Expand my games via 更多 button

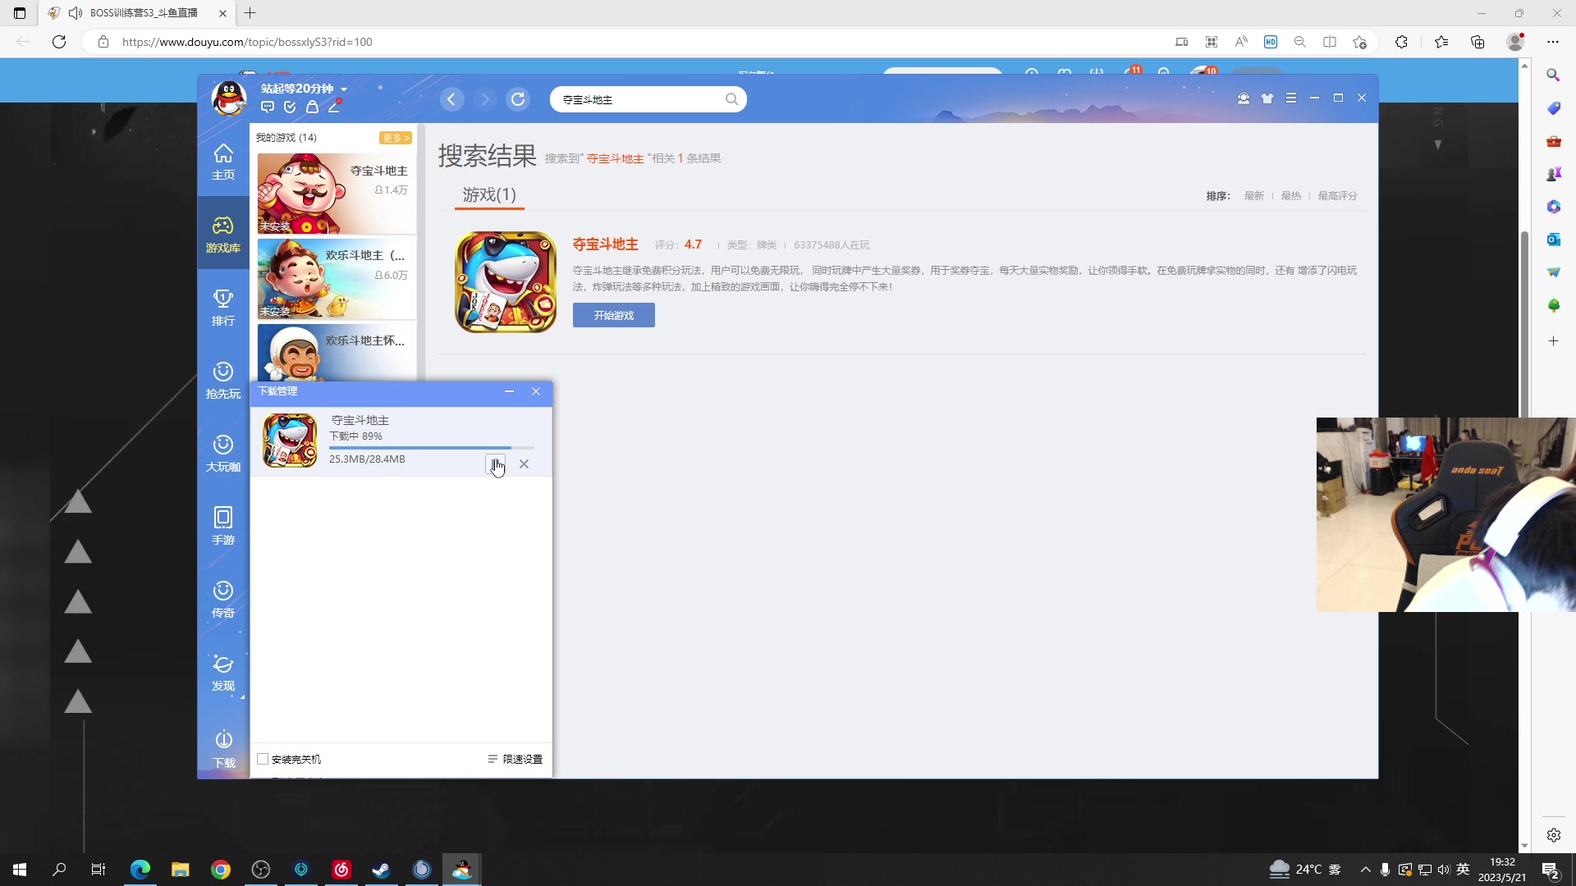click(x=395, y=138)
